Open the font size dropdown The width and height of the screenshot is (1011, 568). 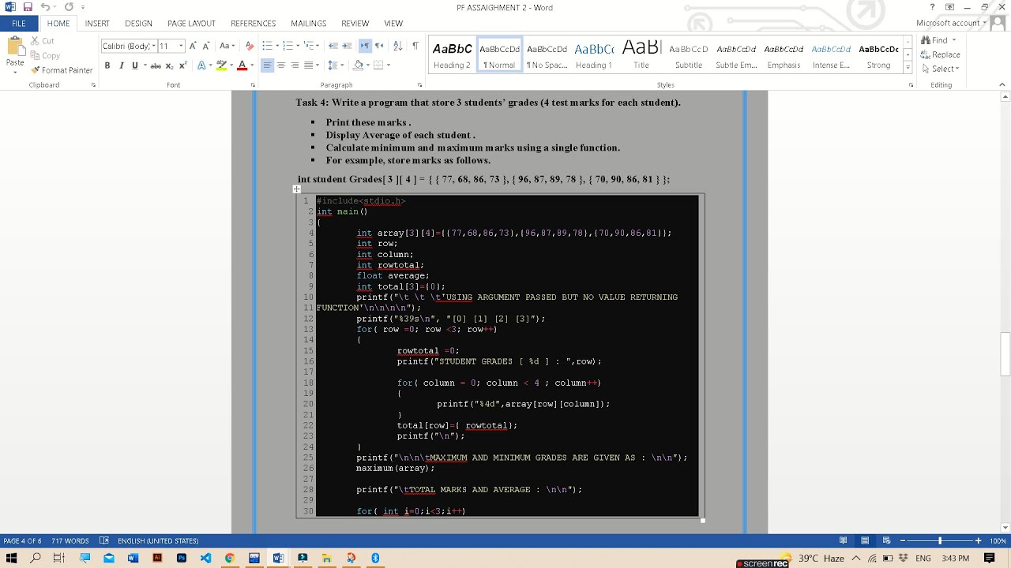tap(181, 46)
